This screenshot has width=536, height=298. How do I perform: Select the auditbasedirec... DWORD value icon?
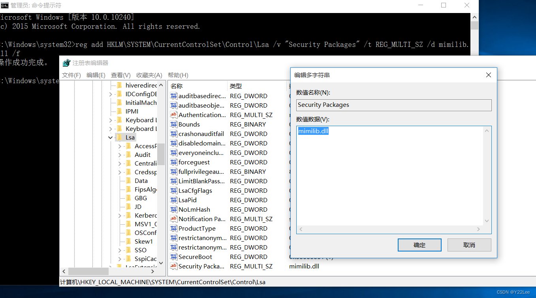(x=174, y=96)
